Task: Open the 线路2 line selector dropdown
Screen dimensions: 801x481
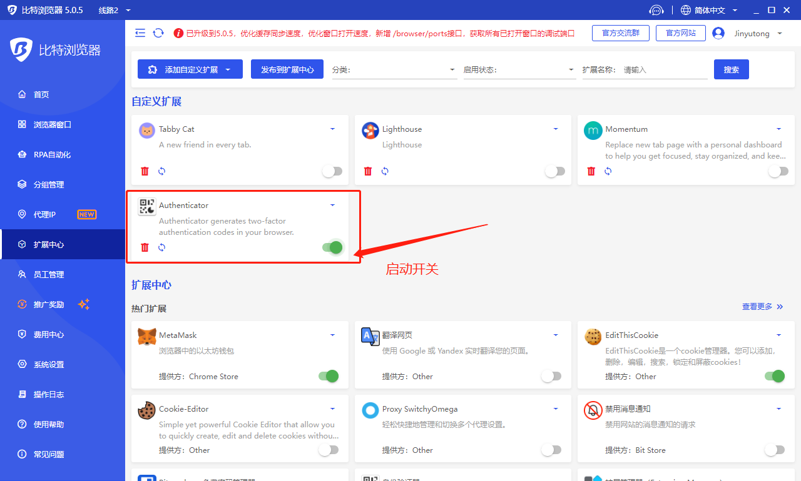Action: 115,10
